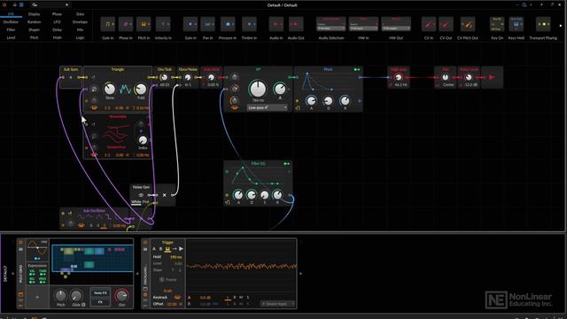The height and width of the screenshot is (319, 567).
Task: Add the Audio Out module
Action: pyautogui.click(x=296, y=24)
